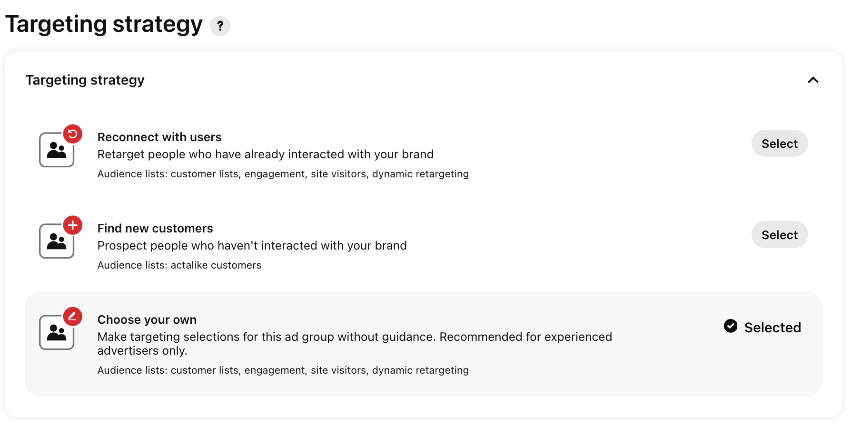Viewport: 850px width, 425px height.
Task: Click the red pencil edit badge
Action: point(73,317)
